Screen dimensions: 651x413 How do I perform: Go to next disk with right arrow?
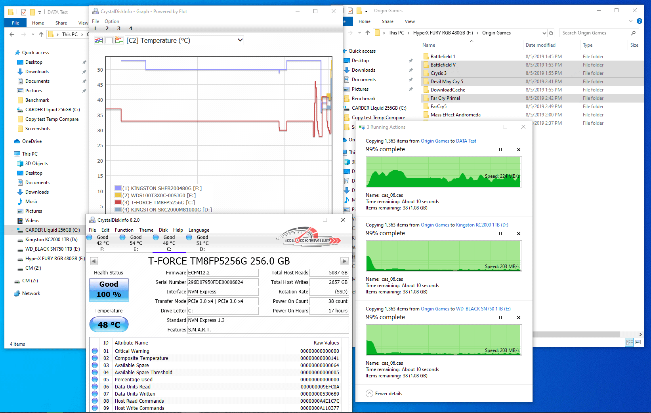(344, 261)
